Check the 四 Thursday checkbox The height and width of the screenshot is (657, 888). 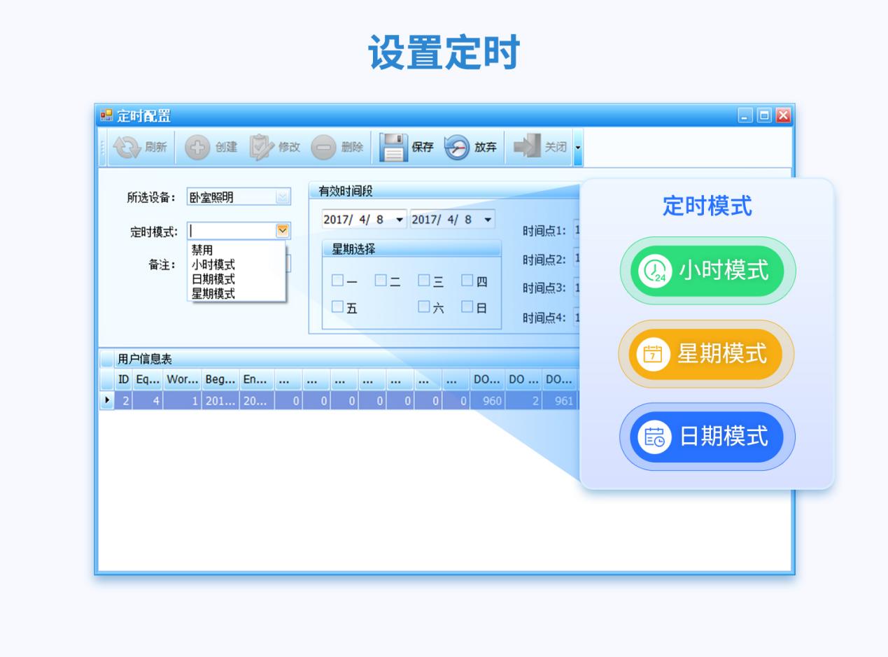point(467,281)
